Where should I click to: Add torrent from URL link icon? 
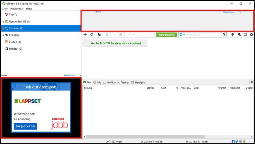[x=91, y=35]
